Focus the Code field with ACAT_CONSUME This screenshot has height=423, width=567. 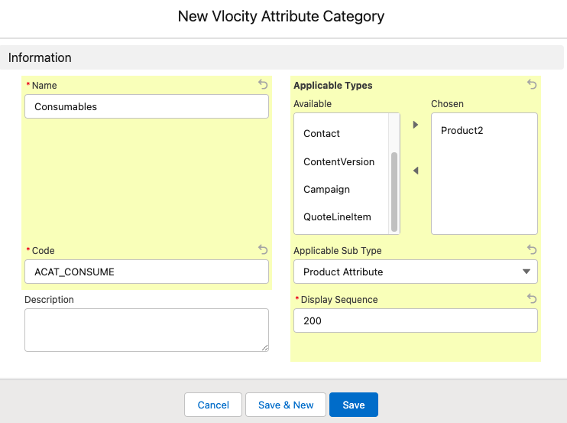pyautogui.click(x=147, y=272)
